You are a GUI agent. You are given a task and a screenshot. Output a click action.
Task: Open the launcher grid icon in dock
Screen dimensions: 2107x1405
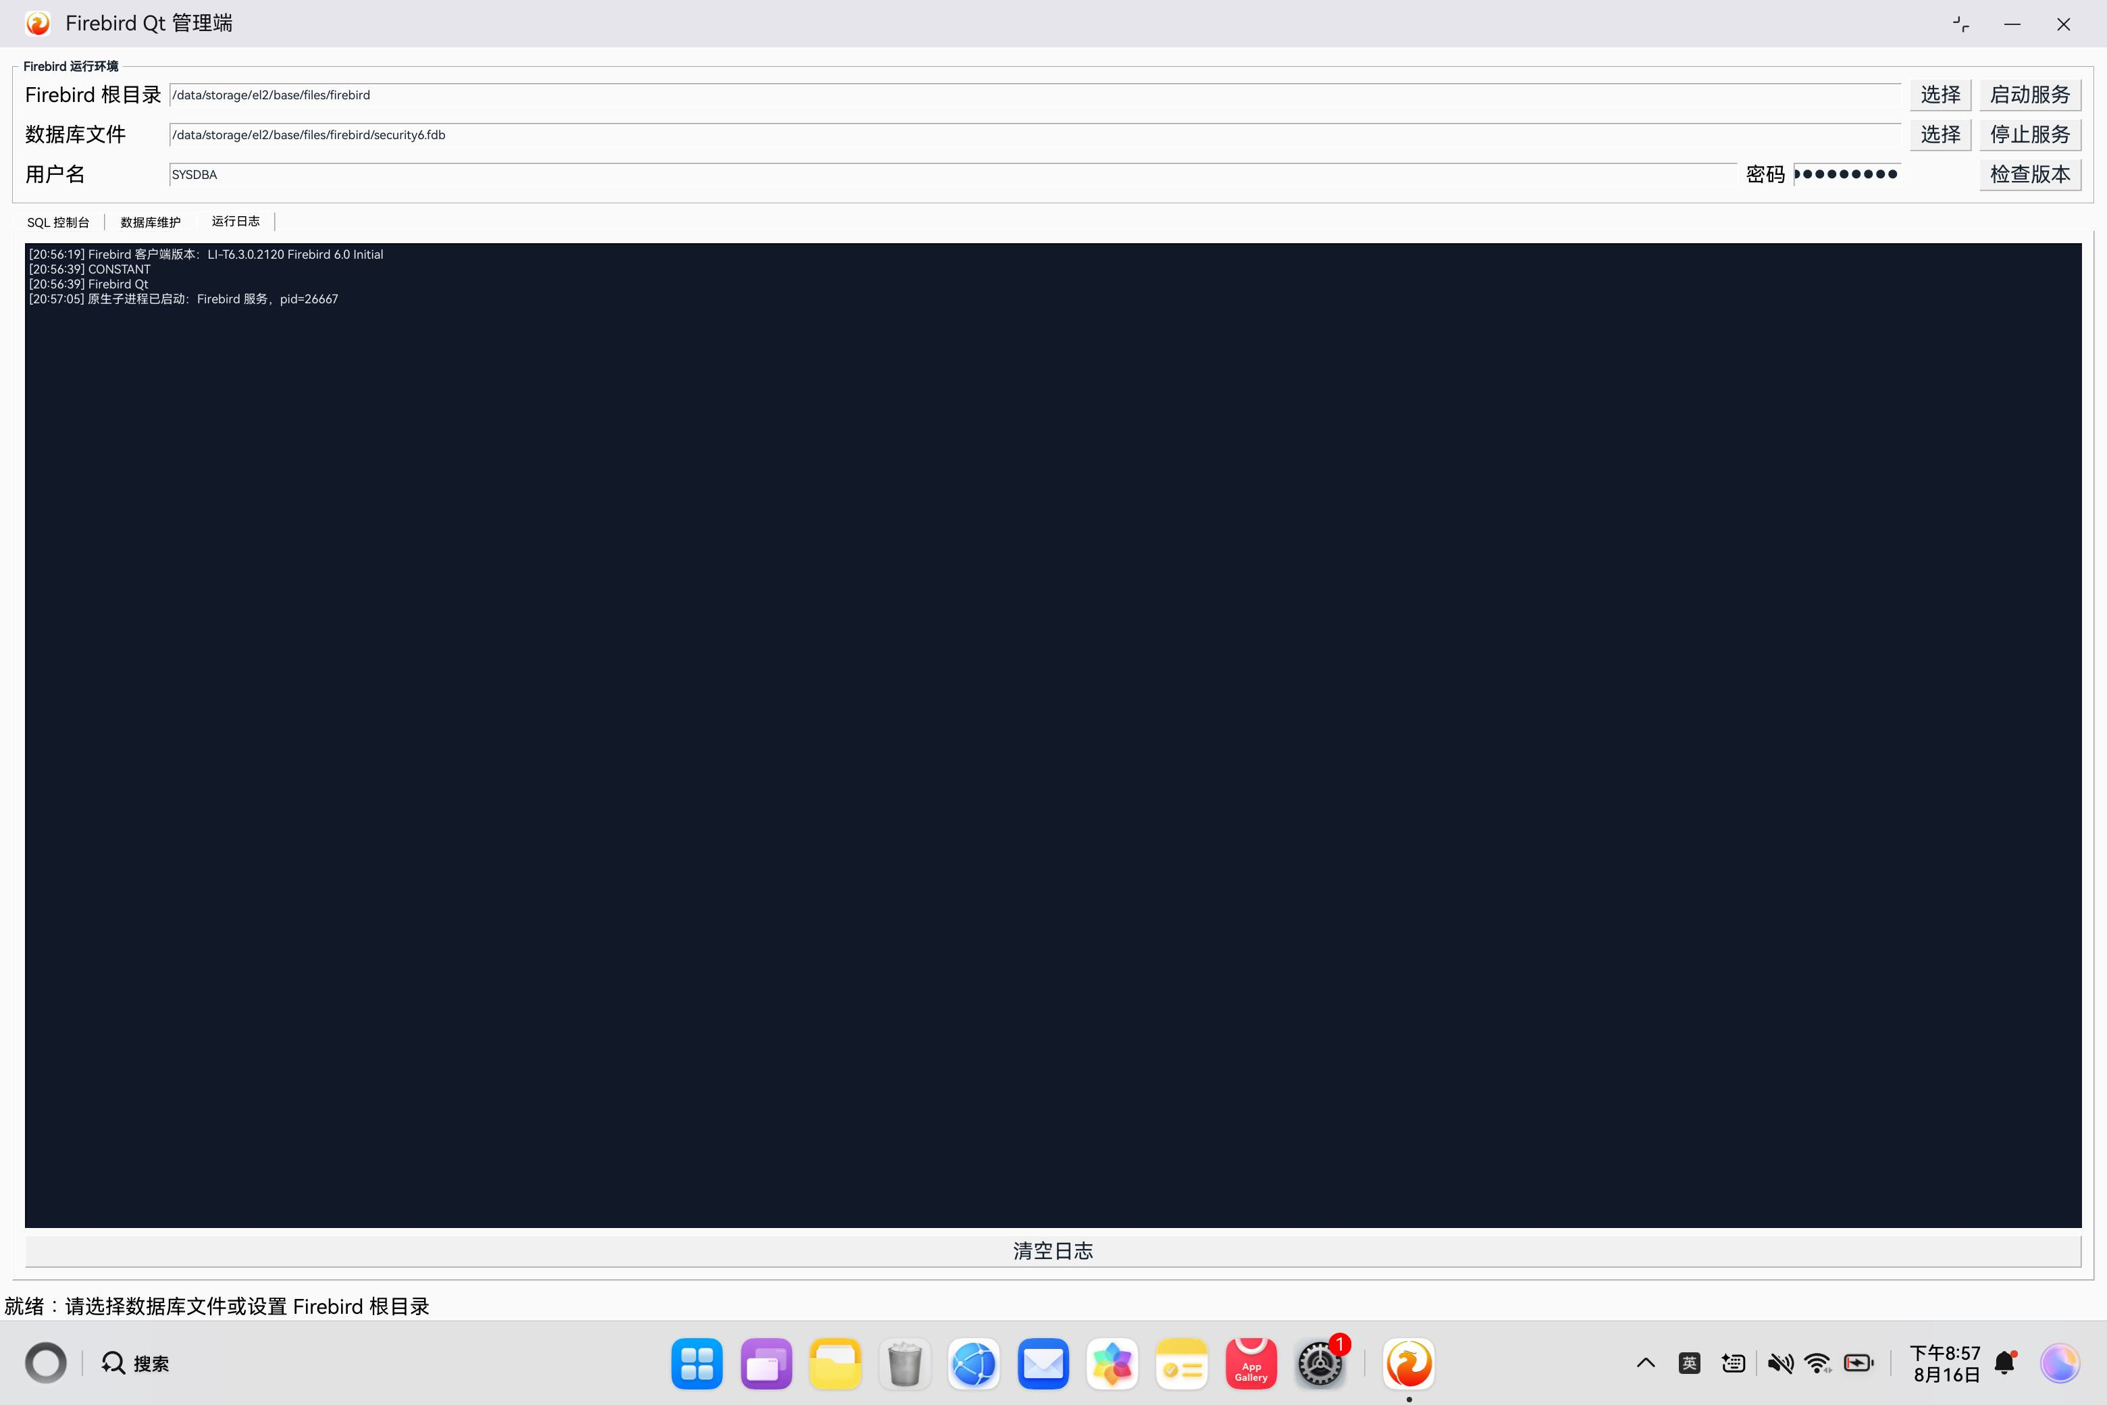tap(697, 1364)
